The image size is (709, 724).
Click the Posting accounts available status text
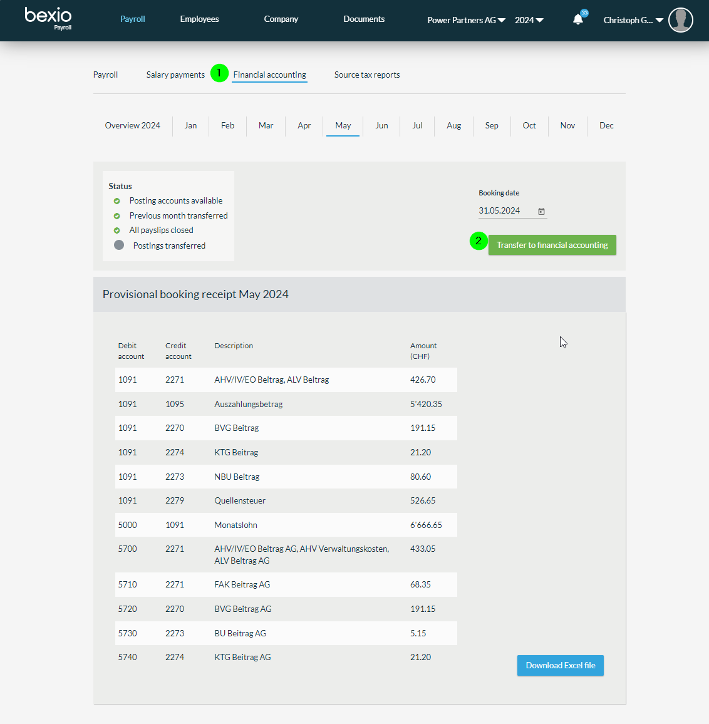pyautogui.click(x=176, y=201)
